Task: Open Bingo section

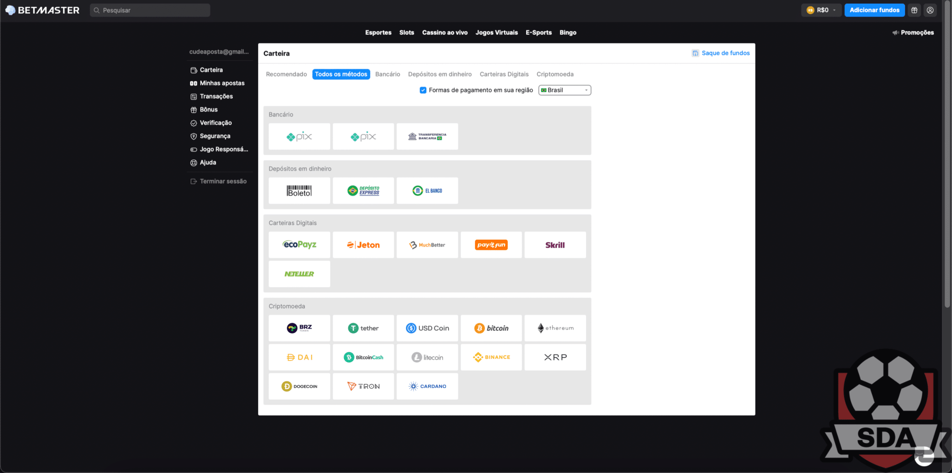Action: (x=568, y=33)
